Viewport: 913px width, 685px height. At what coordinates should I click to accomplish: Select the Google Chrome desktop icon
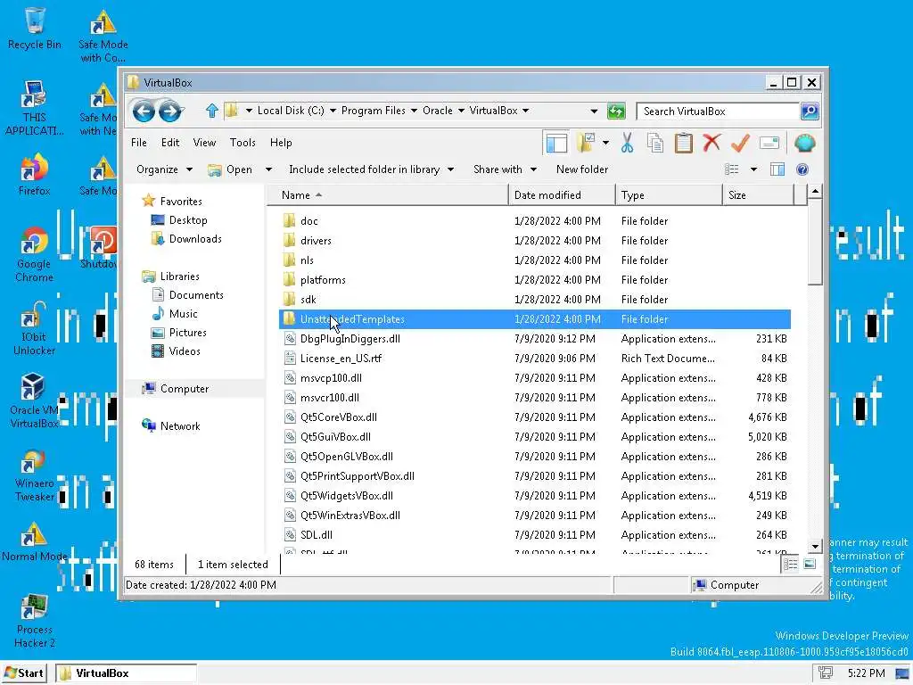(35, 254)
